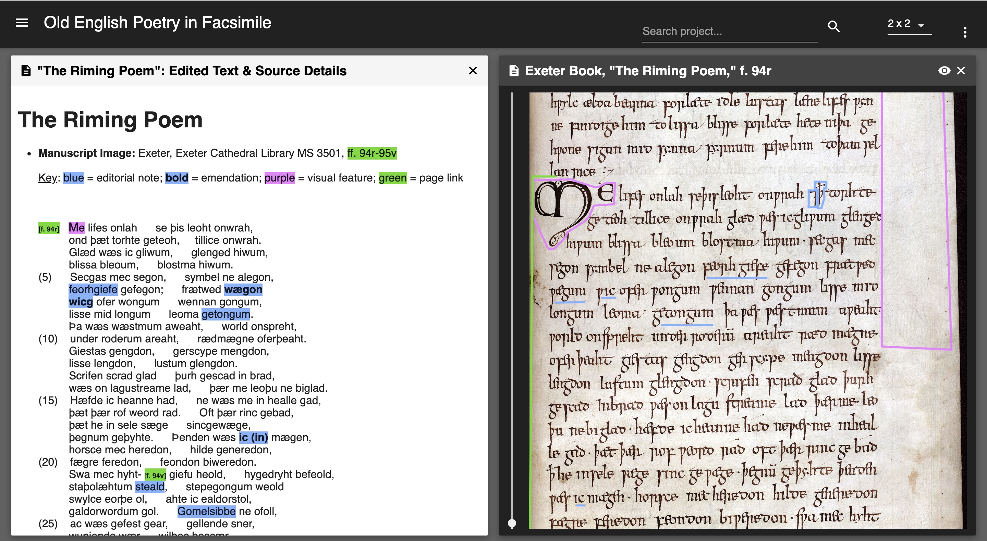Open the 'getongum' editorial note
This screenshot has height=541, width=987.
click(226, 314)
